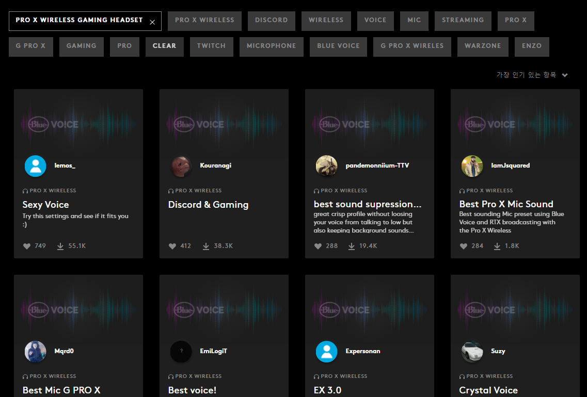This screenshot has height=397, width=587.
Task: Open Mqrd0's avatar
Action: point(35,352)
